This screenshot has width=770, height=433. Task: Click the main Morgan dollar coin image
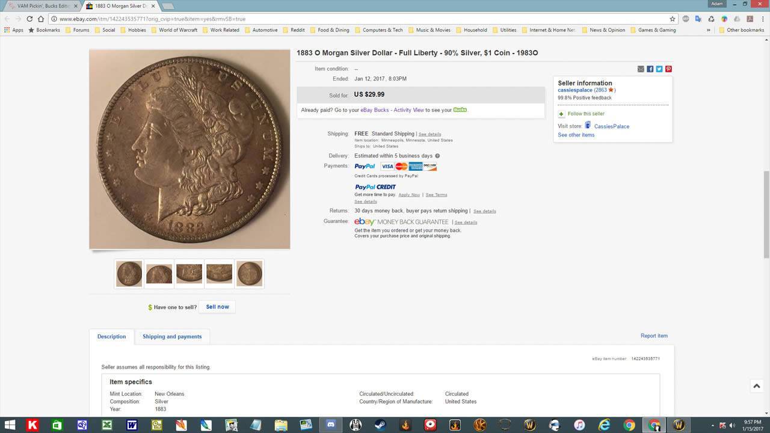(189, 149)
